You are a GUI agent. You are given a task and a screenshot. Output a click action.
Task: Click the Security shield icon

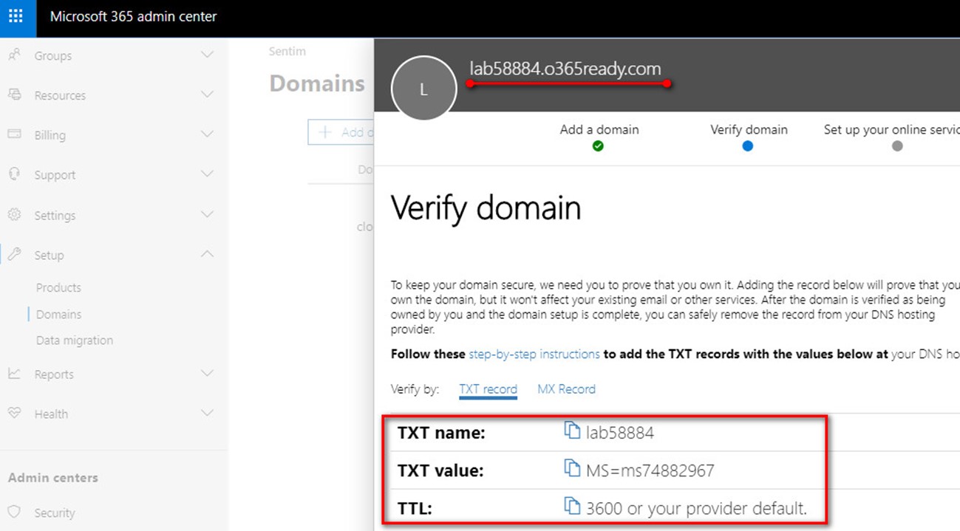14,513
